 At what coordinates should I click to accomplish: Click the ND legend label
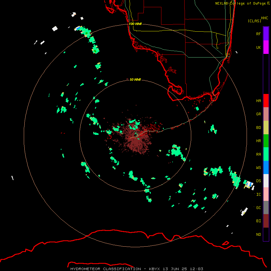[x=258, y=235]
